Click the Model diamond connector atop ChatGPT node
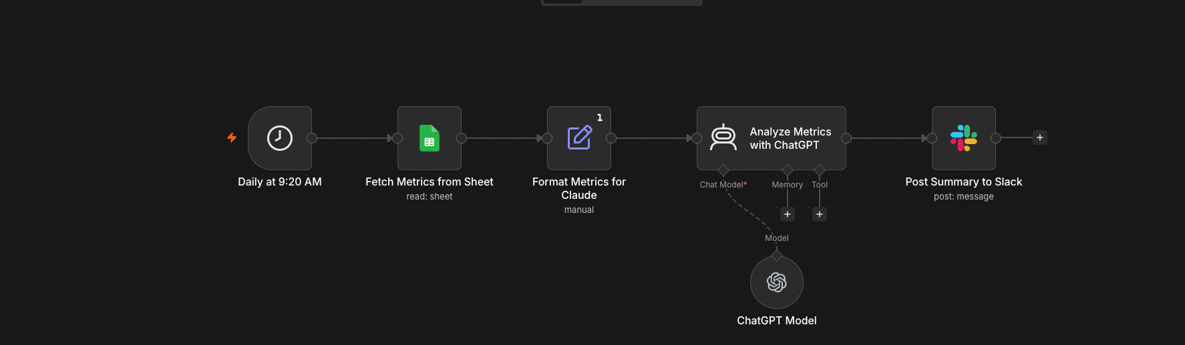This screenshot has width=1185, height=345. tap(777, 256)
